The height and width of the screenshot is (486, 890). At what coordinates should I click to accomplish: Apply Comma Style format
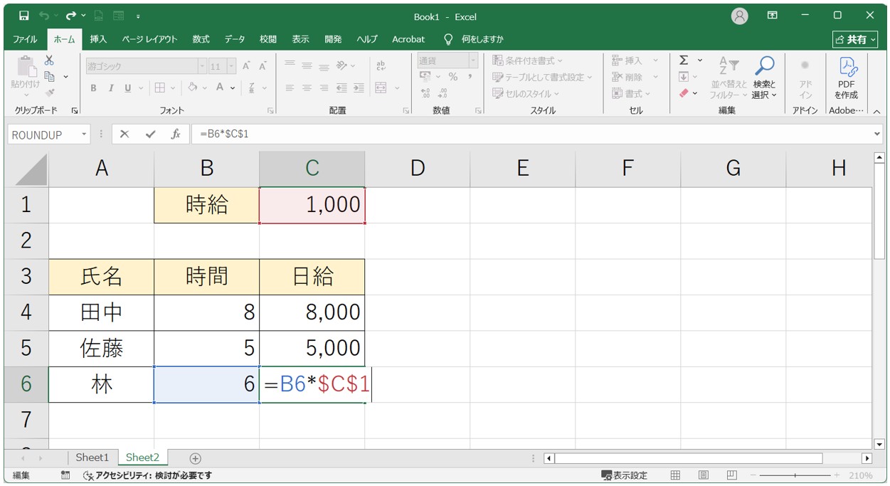[x=470, y=77]
